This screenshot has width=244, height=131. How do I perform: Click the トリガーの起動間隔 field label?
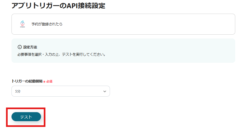[x=27, y=81]
